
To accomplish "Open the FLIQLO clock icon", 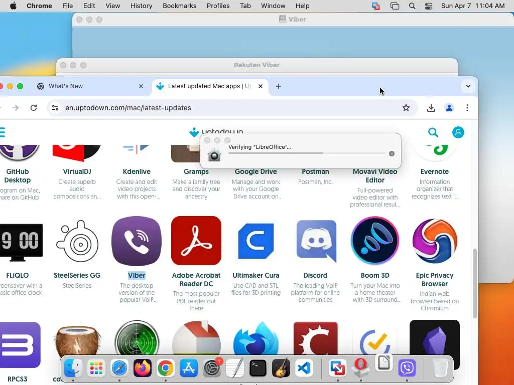I will click(20, 242).
